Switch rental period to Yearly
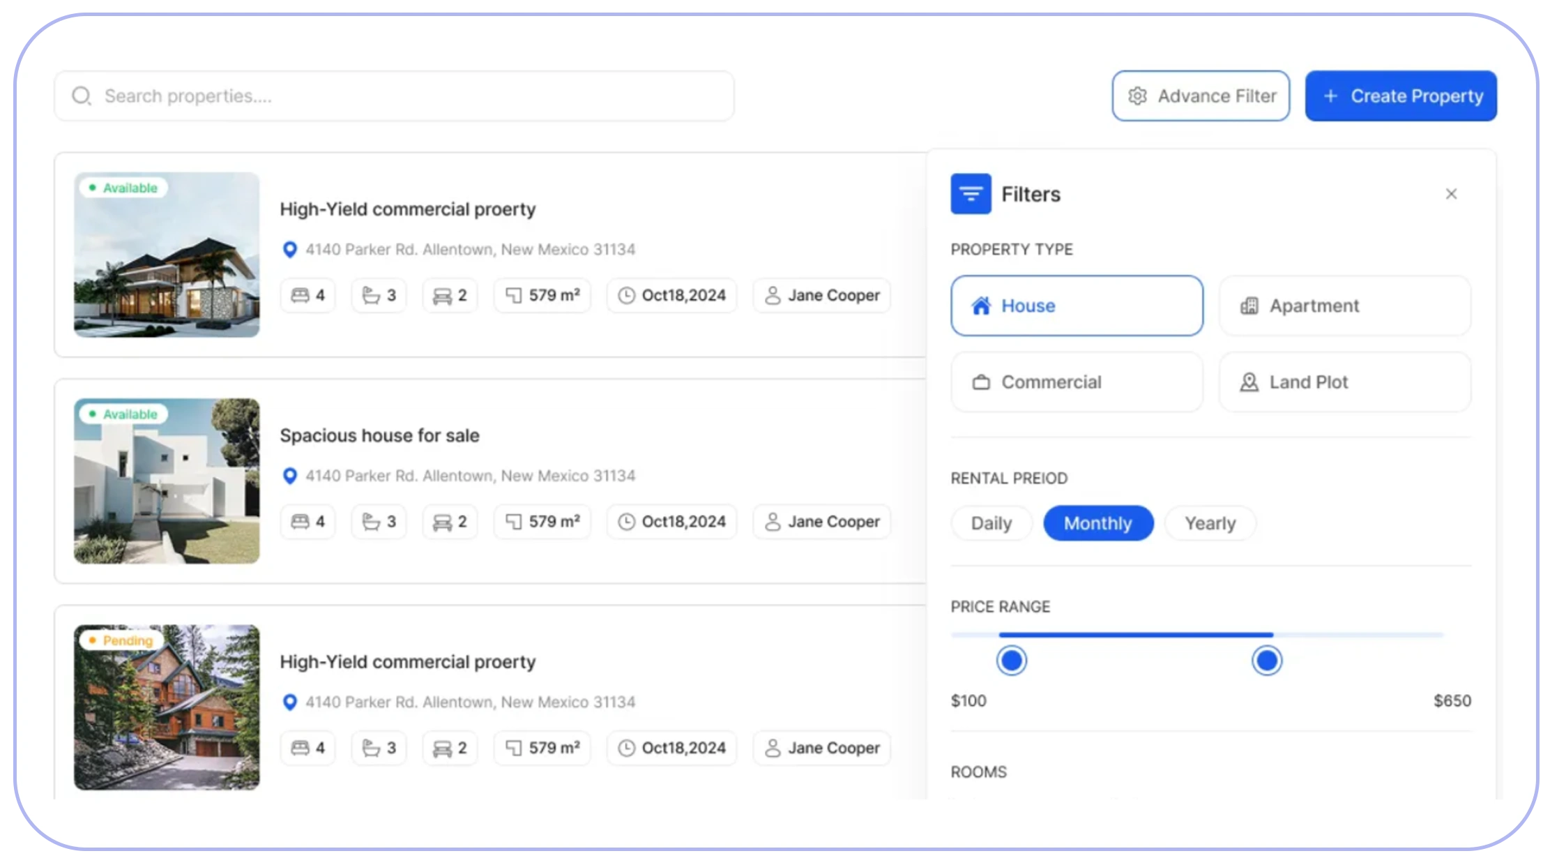The height and width of the screenshot is (865, 1550). [x=1210, y=523]
